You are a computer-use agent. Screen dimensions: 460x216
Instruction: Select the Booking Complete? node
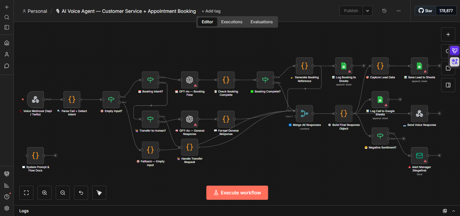pos(265,80)
